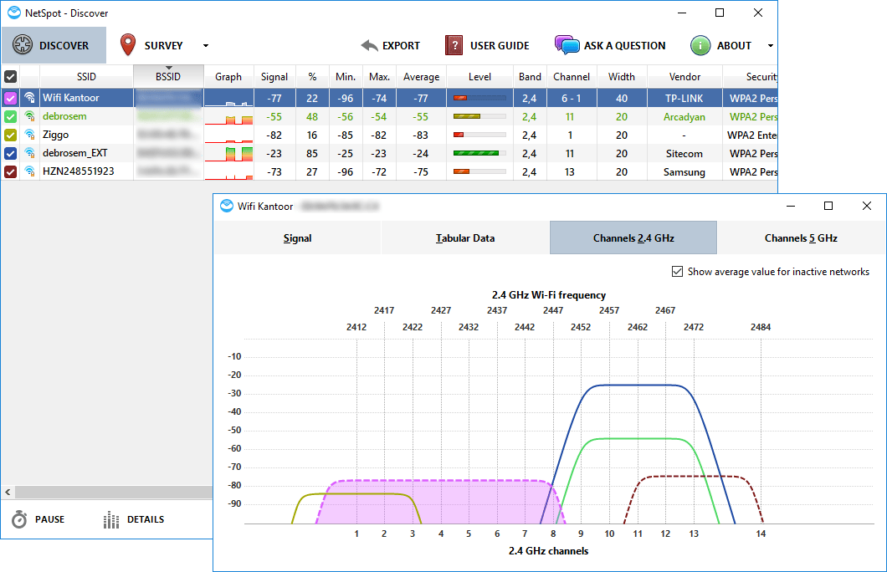The height and width of the screenshot is (572, 887).
Task: Click the Samsung vendor cell
Action: coord(684,171)
